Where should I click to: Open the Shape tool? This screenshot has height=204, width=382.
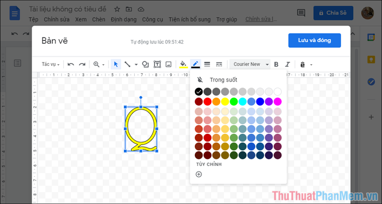[x=146, y=64]
